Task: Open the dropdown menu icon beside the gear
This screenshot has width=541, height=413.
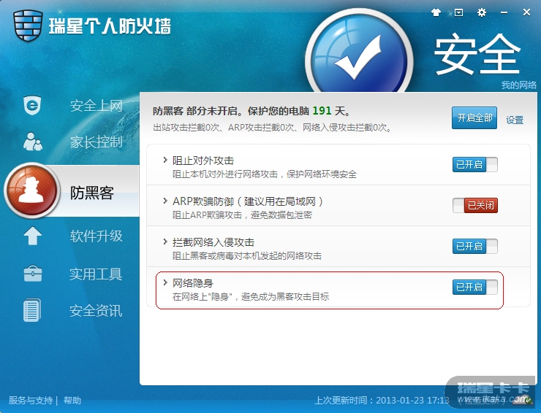Action: [458, 12]
